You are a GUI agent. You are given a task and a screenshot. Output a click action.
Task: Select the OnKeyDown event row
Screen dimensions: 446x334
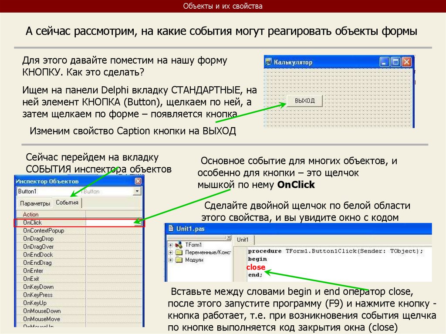(79, 287)
